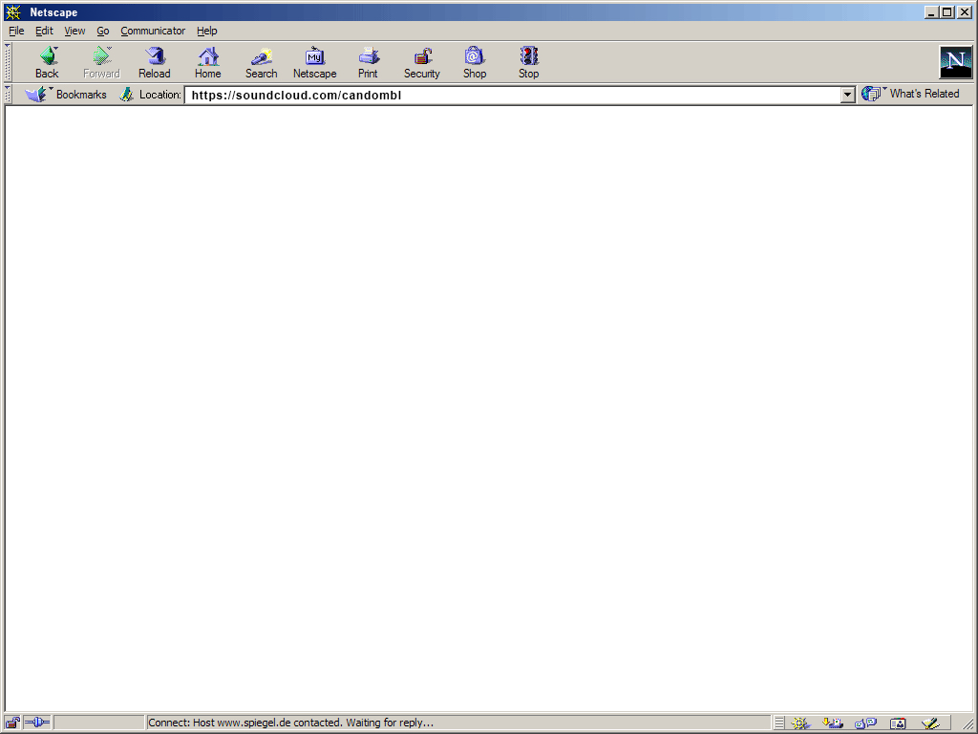Click the Location label text

[x=160, y=95]
